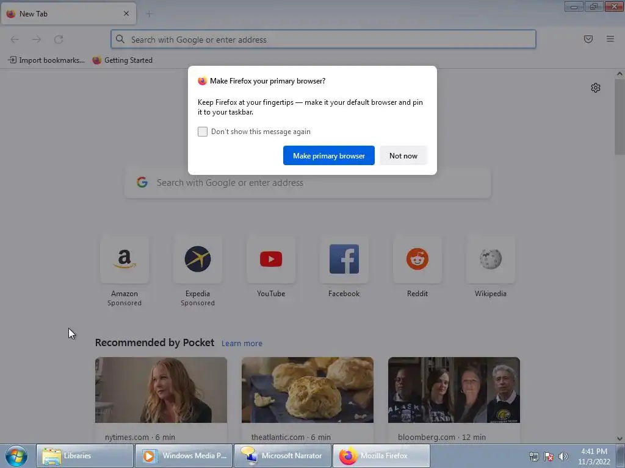Open a new tab with plus button
This screenshot has height=468, width=625.
[x=149, y=14]
